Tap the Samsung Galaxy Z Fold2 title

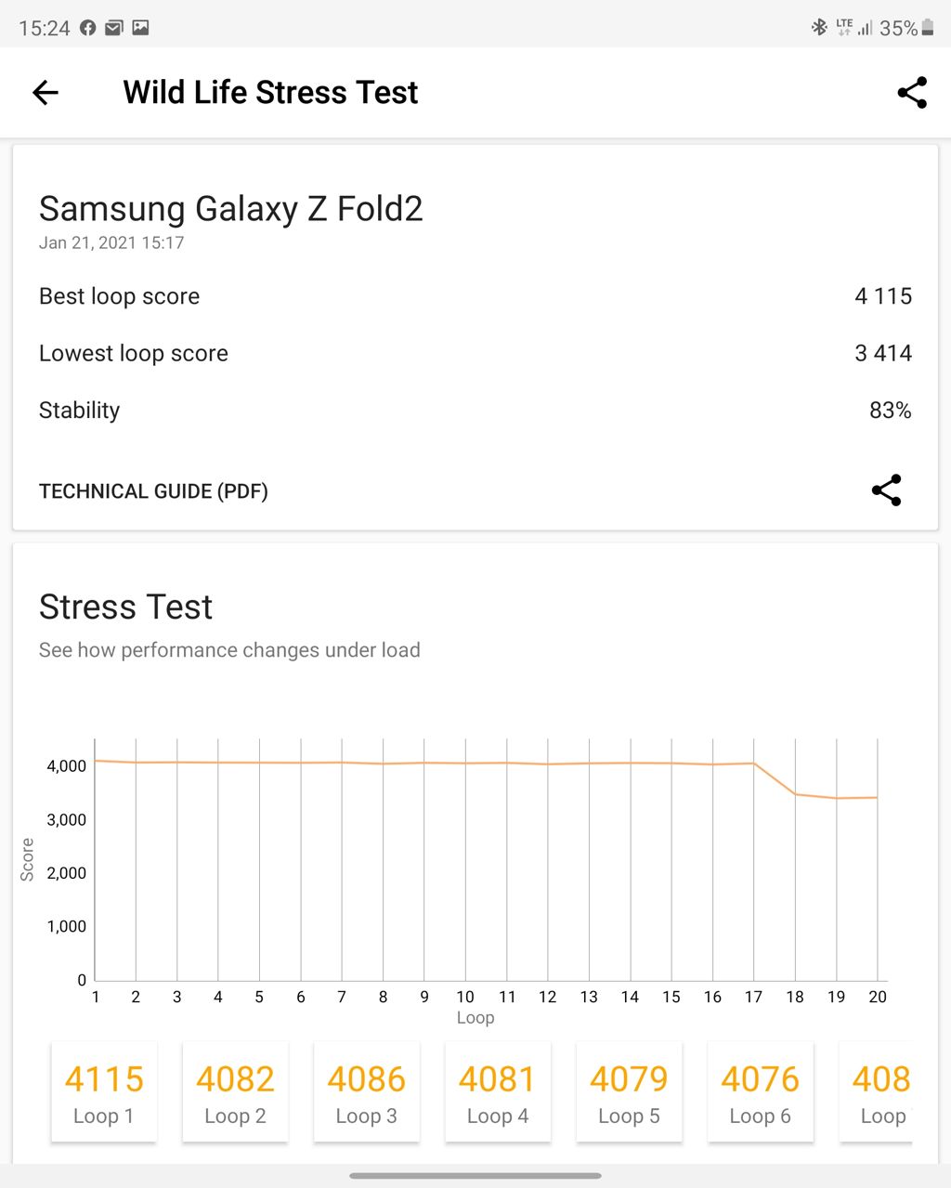(230, 209)
